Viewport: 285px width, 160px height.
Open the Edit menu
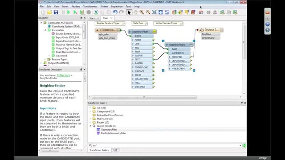click(x=49, y=7)
